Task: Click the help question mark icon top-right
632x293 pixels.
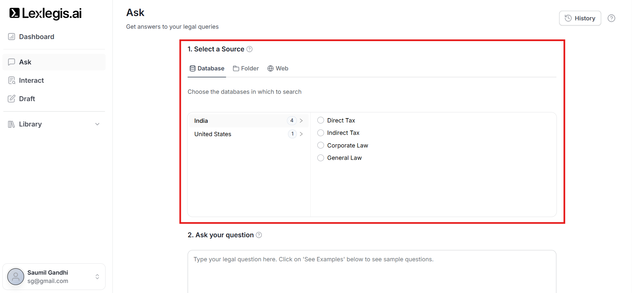Action: [611, 18]
